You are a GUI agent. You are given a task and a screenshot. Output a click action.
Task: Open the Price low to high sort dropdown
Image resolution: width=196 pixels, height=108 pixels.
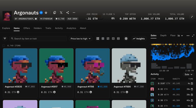click(x=80, y=39)
